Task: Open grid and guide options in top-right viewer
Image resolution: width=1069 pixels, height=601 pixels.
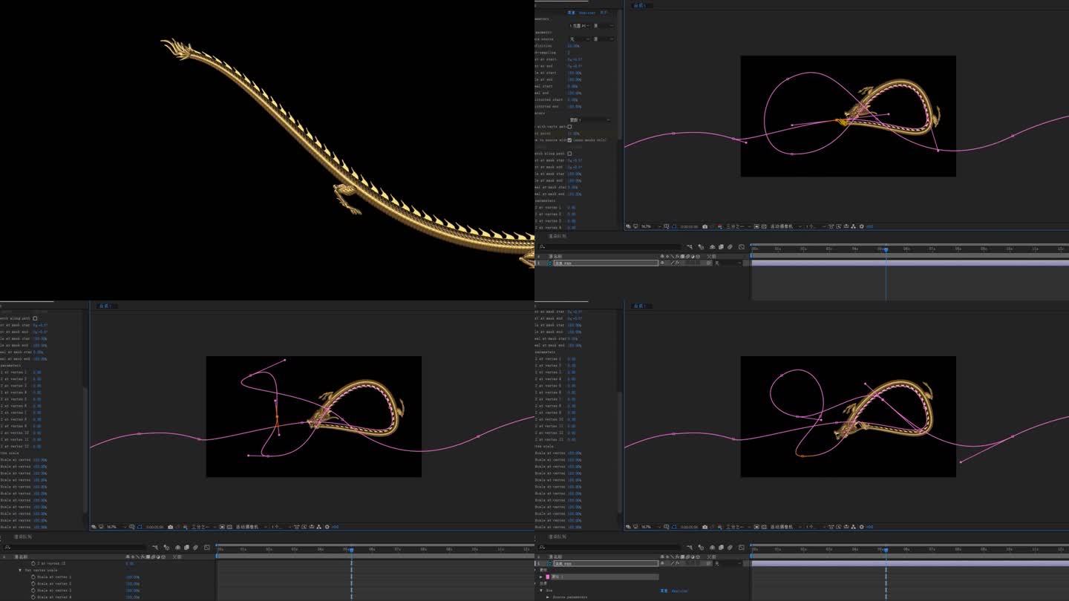Action: click(666, 226)
